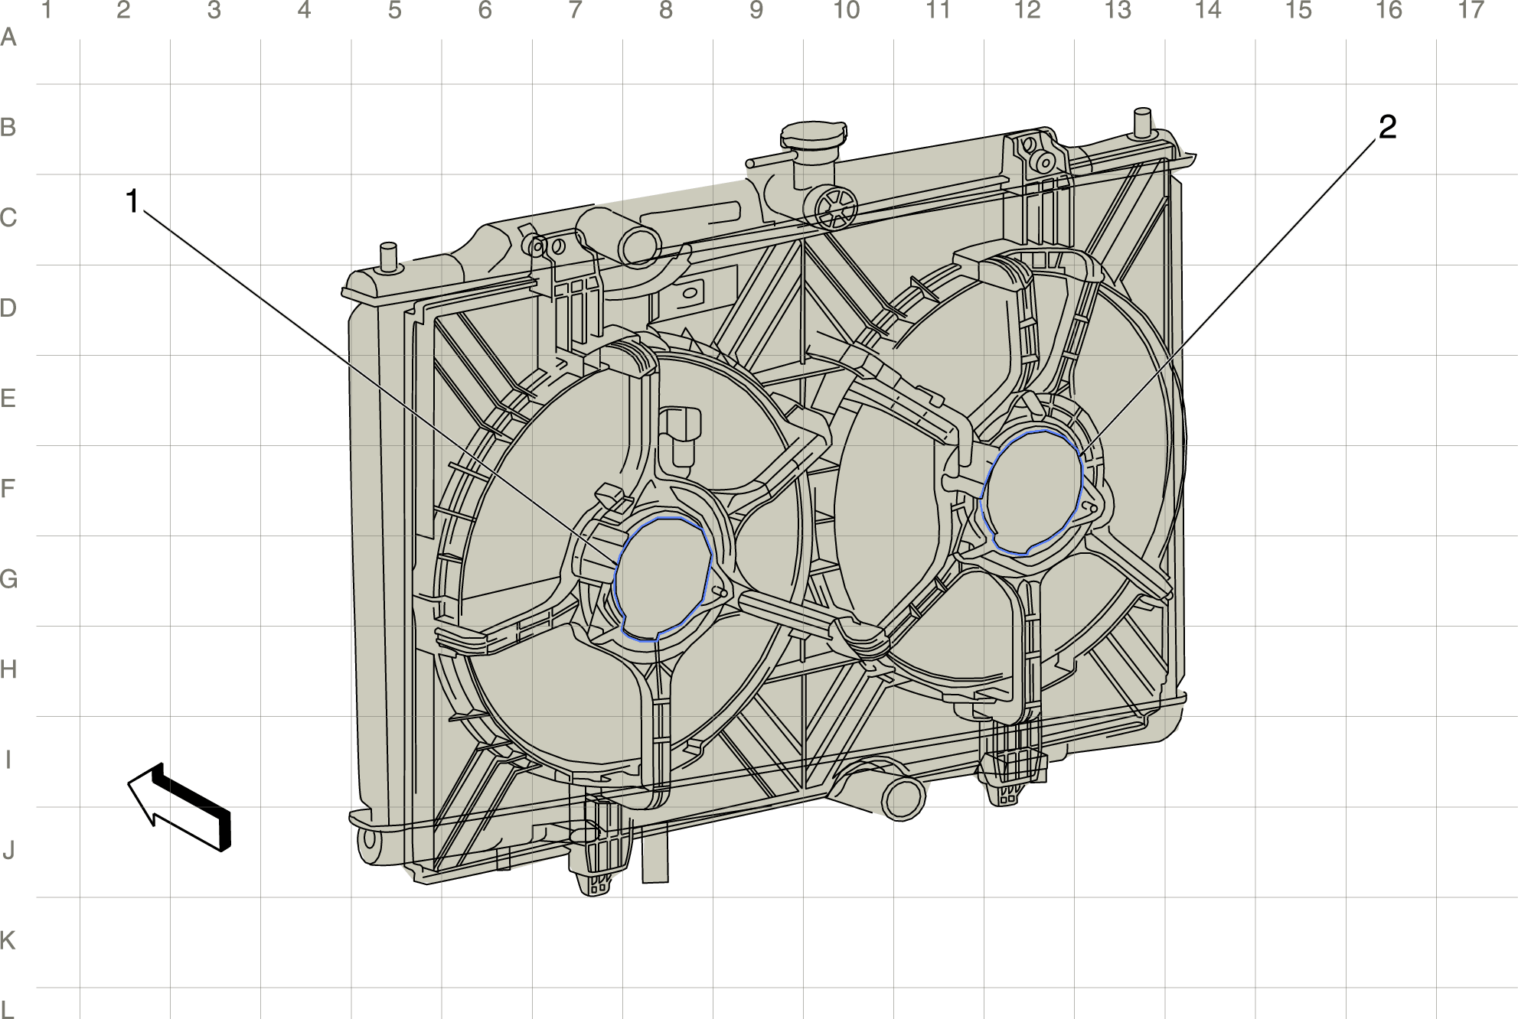Click the blue-outlined left fan motor

coord(664,578)
